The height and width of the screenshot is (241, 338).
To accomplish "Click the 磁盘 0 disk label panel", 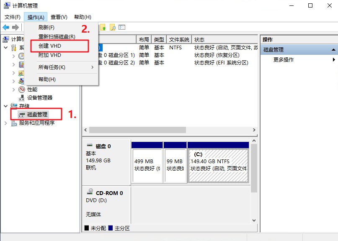I will [106, 162].
